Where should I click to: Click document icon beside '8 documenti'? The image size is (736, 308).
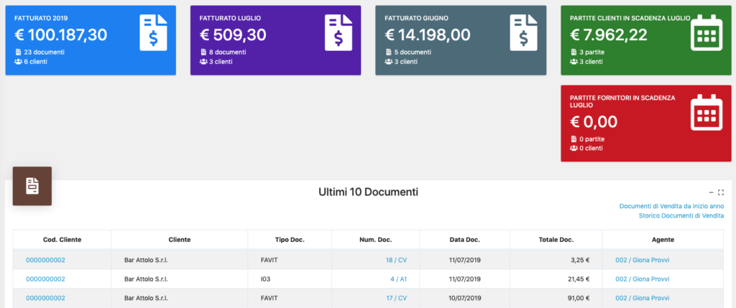[203, 52]
